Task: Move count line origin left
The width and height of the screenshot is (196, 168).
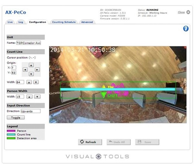Action: tap(25, 69)
